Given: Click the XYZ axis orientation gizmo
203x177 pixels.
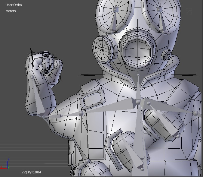Looking at the screenshot, I should [5, 164].
